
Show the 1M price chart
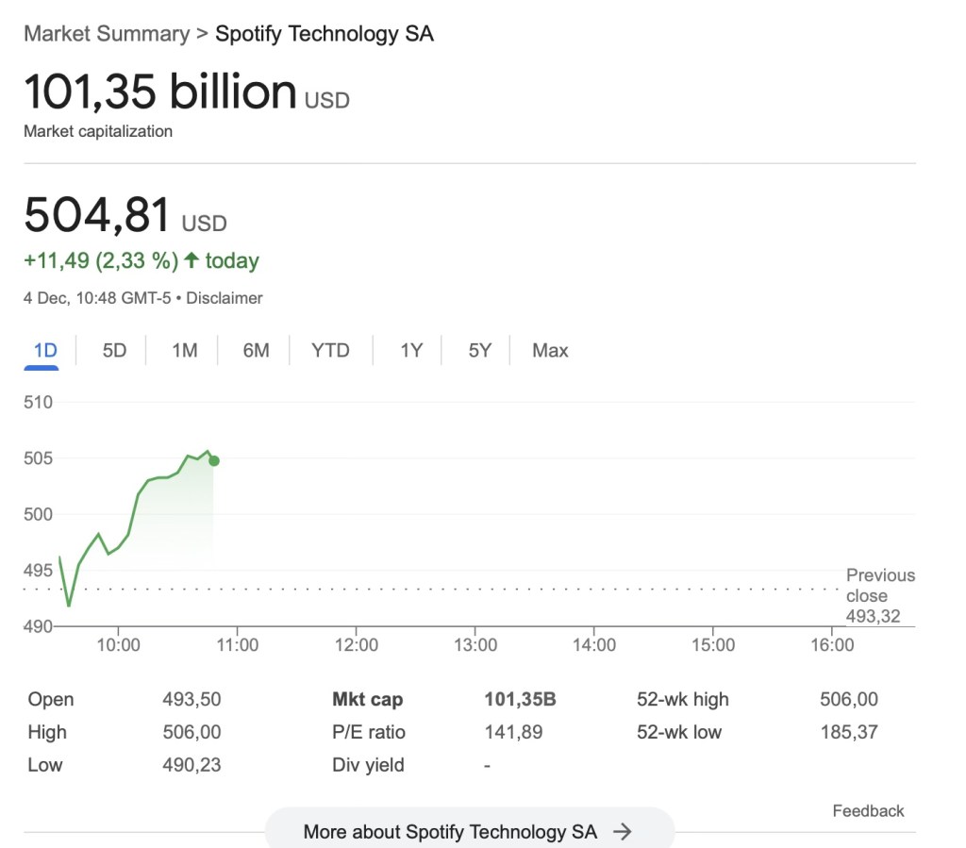(184, 350)
